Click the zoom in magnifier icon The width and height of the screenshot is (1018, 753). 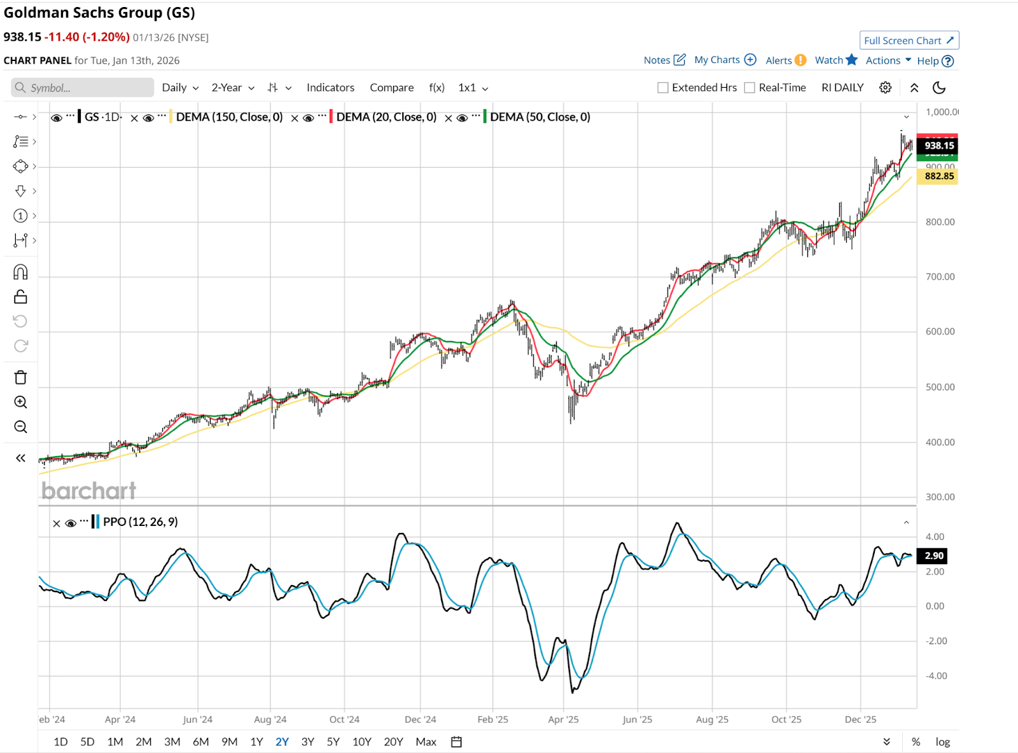pyautogui.click(x=20, y=402)
